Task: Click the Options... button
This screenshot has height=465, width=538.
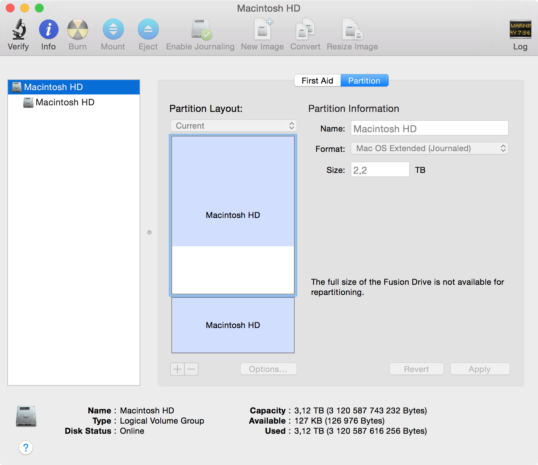Action: pos(268,369)
